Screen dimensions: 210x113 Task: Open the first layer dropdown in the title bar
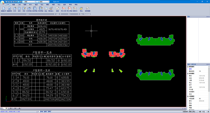29,2
